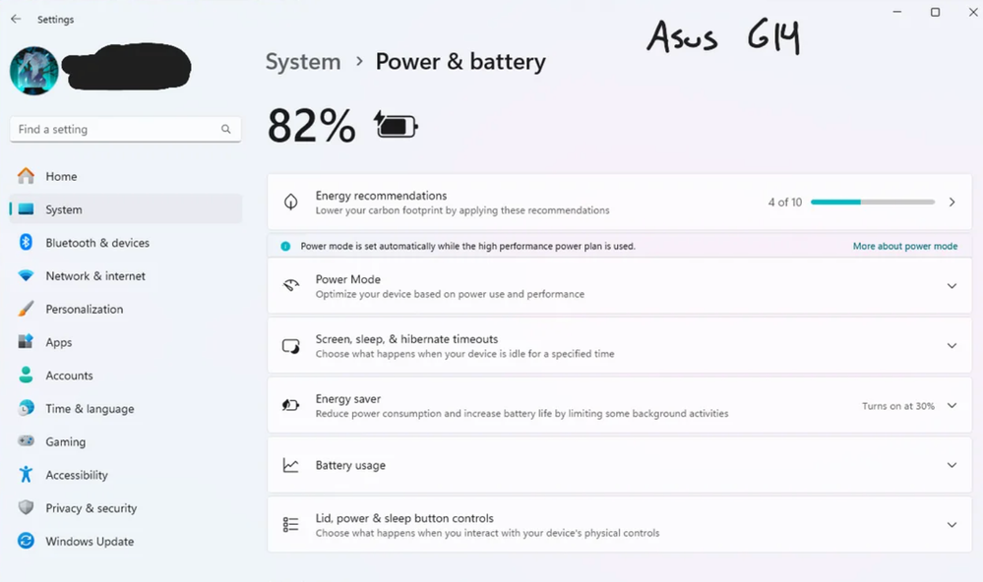Click the back arrow in Settings
Viewport: 983px width, 582px height.
pos(16,19)
